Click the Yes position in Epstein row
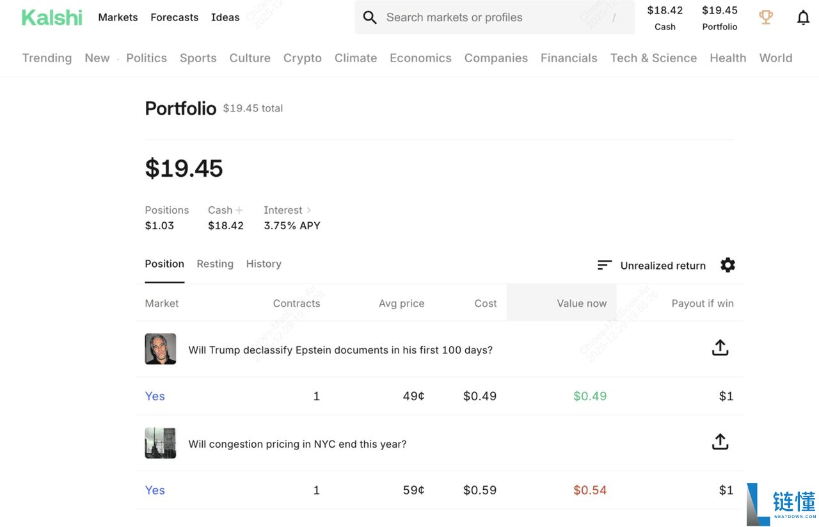The image size is (819, 527). pyautogui.click(x=155, y=396)
